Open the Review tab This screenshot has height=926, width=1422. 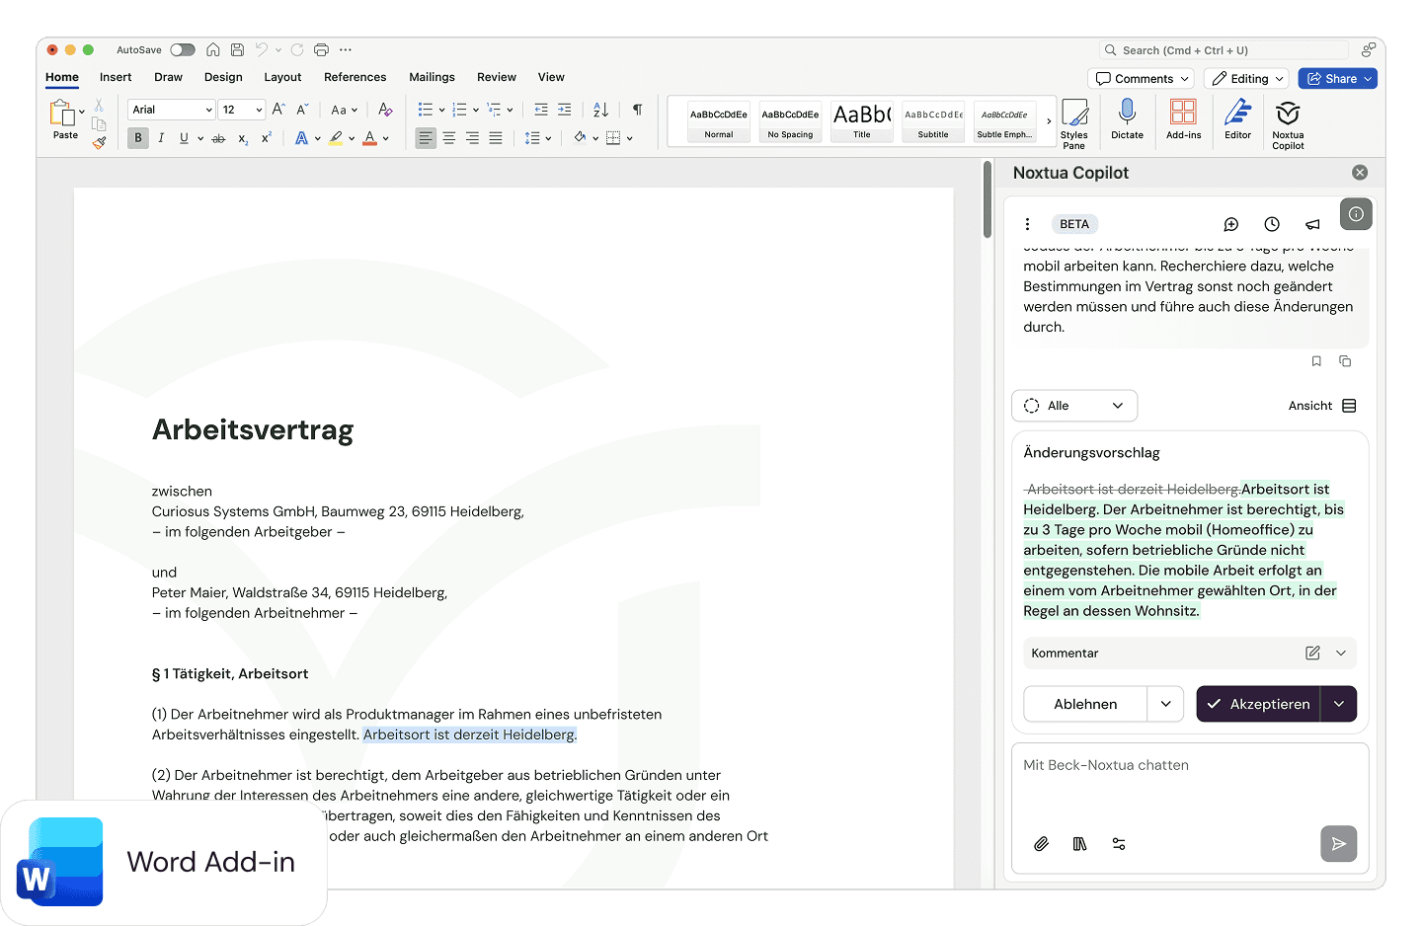(x=497, y=77)
